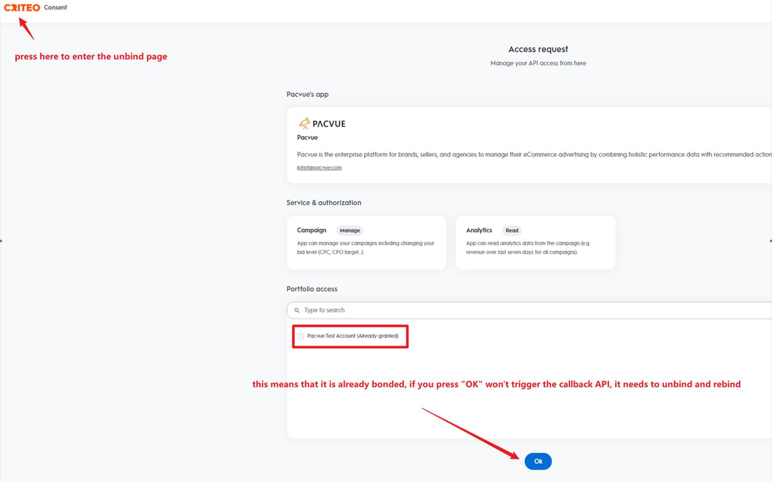The image size is (772, 482).
Task: Click the 'Consent' header label
Action: pyautogui.click(x=55, y=7)
